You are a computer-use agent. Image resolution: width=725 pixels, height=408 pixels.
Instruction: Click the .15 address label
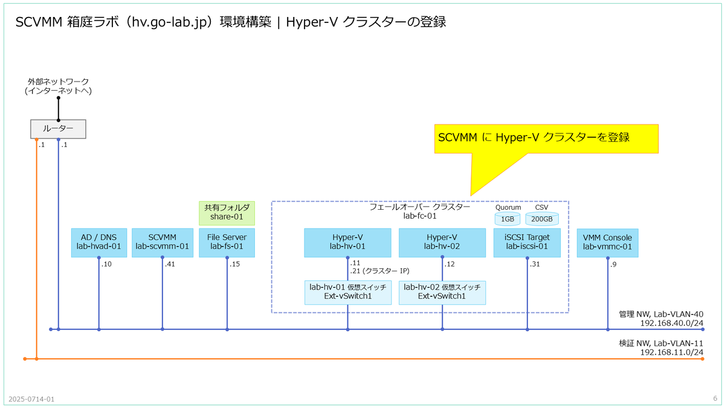234,264
